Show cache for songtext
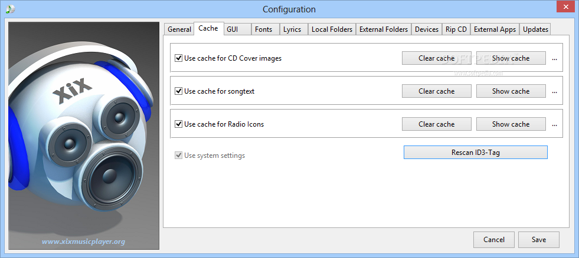The width and height of the screenshot is (579, 258). [x=511, y=91]
